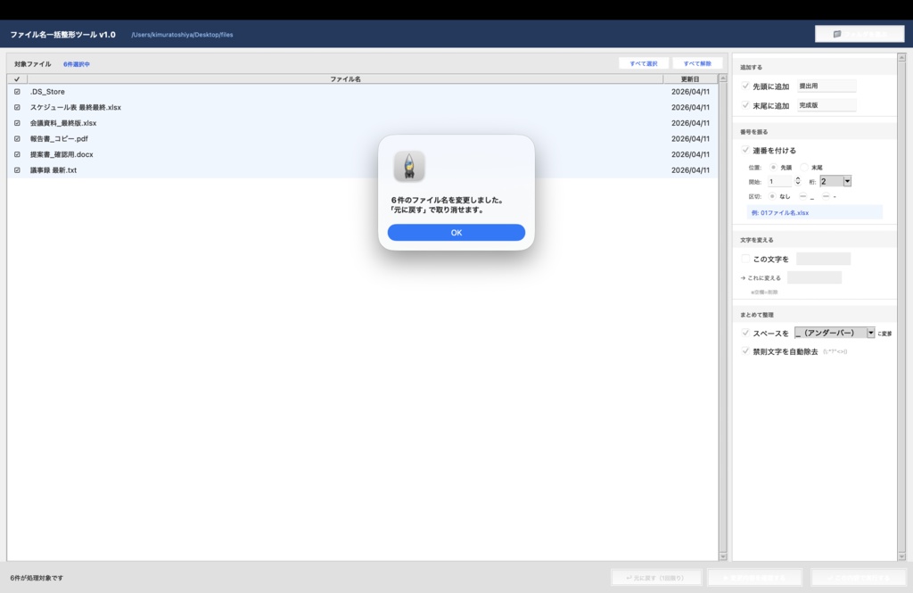Click the 開始 number up stepper arrow
913x593 pixels.
click(798, 177)
